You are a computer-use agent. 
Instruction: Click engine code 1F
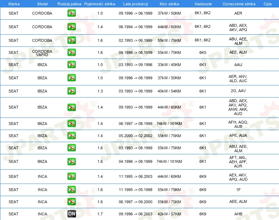238,190
